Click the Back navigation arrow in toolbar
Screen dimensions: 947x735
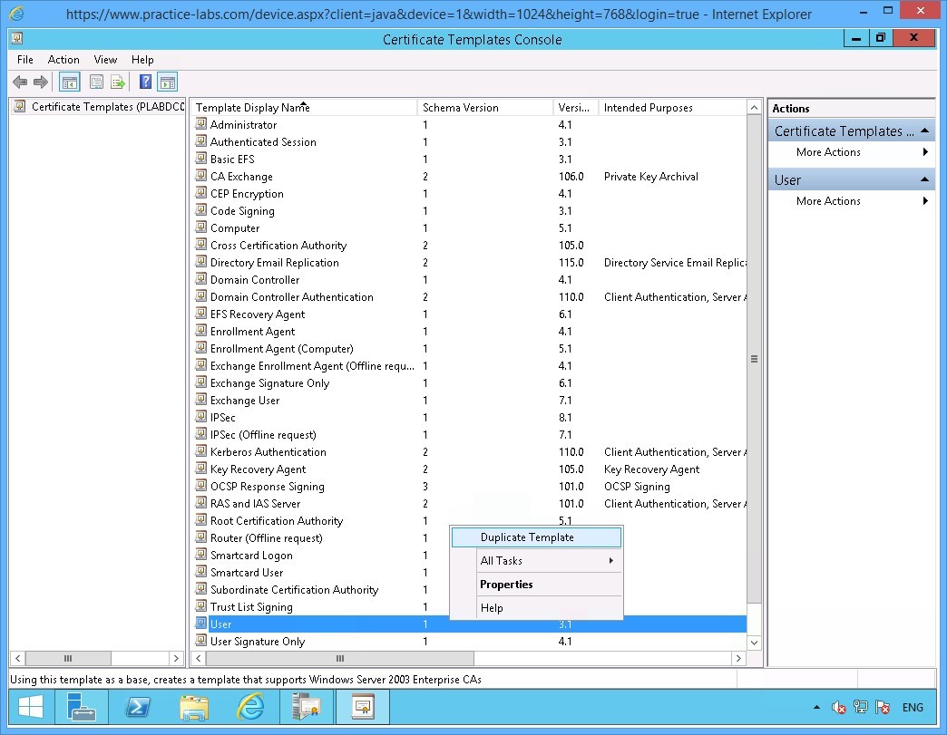click(x=20, y=82)
